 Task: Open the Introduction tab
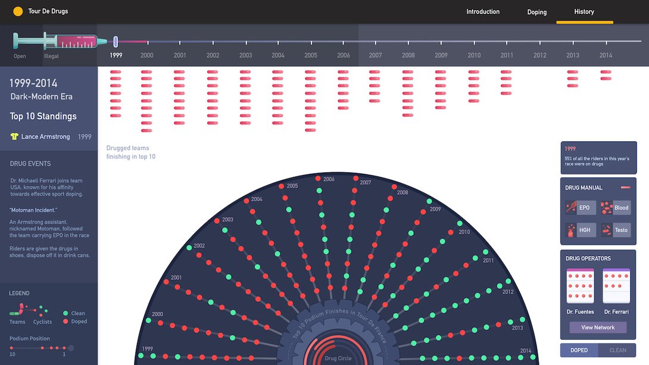(483, 11)
